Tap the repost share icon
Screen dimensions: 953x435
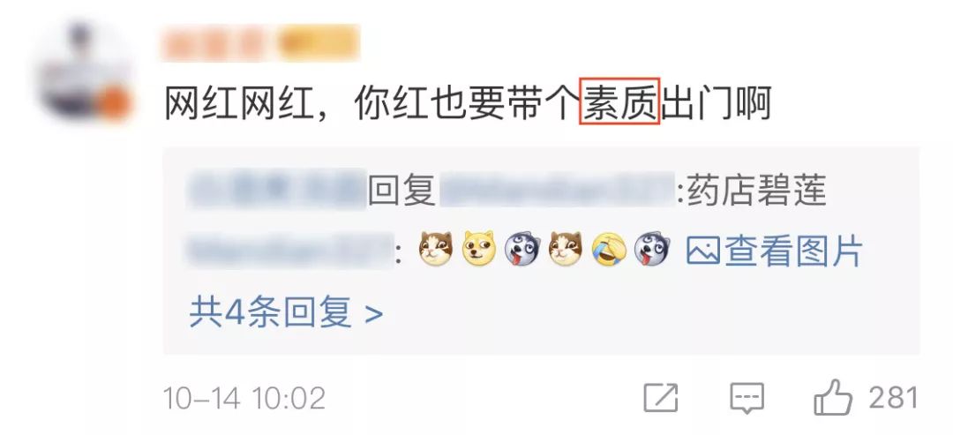coord(661,398)
